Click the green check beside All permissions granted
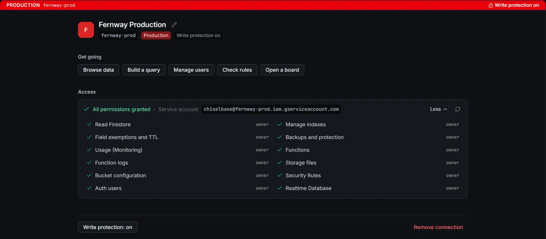This screenshot has width=546, height=239. click(86, 109)
